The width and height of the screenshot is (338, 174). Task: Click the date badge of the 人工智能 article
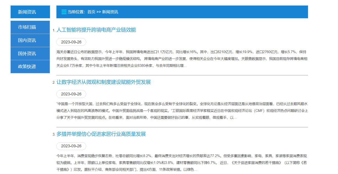pyautogui.click(x=71, y=42)
